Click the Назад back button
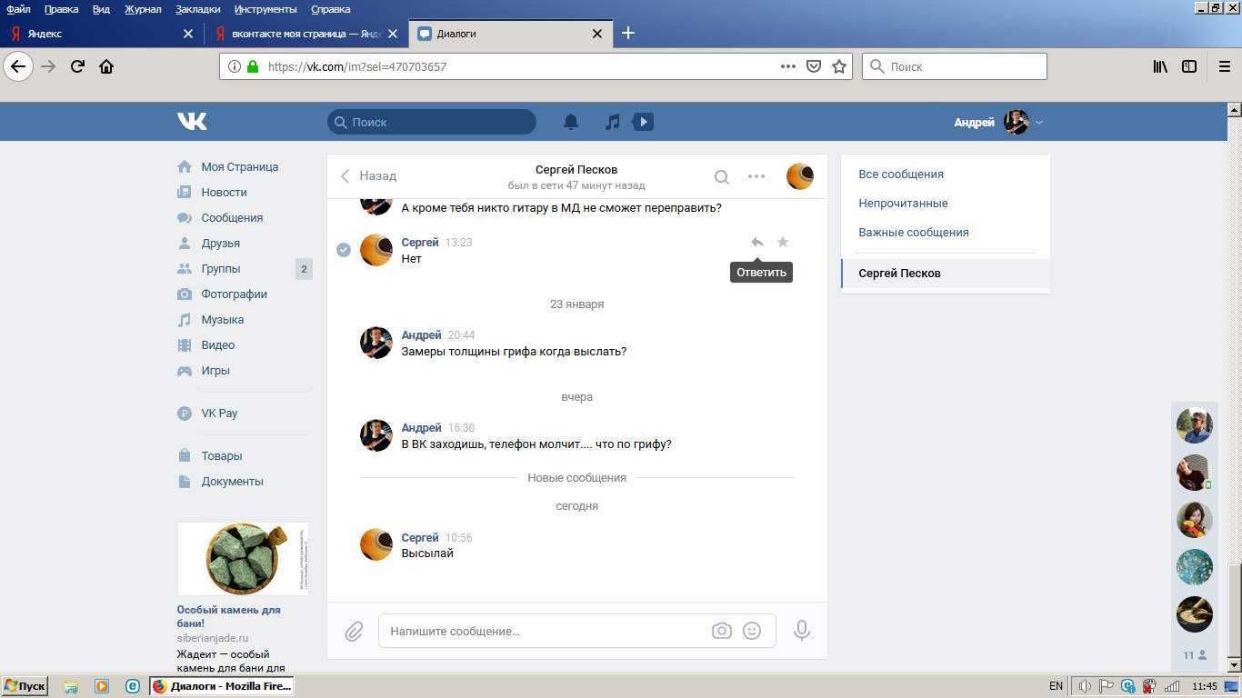The image size is (1242, 698). [x=369, y=176]
